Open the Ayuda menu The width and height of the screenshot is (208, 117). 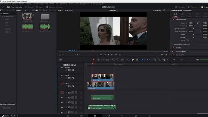101,4
